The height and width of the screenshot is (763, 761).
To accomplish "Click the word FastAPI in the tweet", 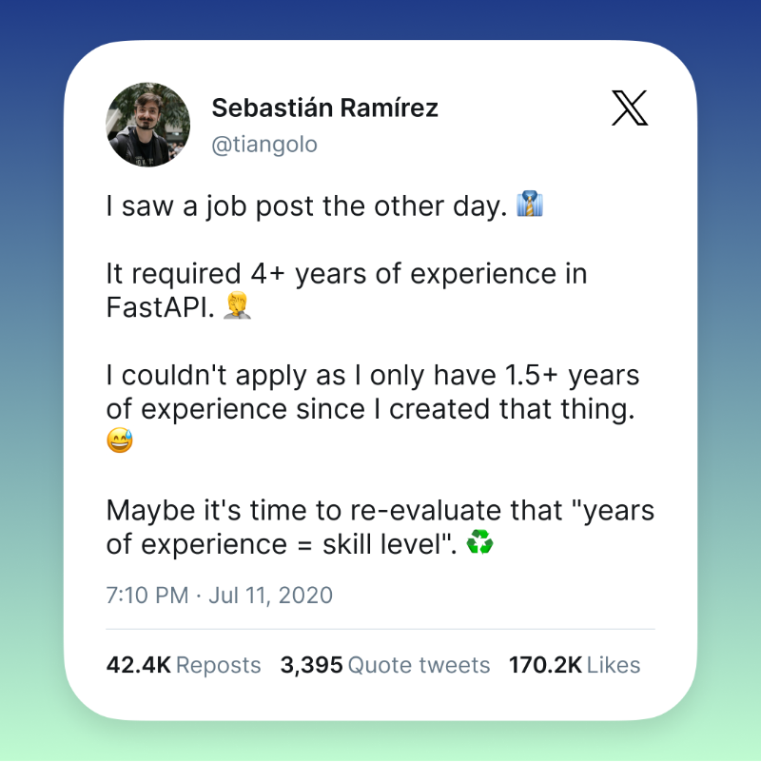I will (161, 308).
